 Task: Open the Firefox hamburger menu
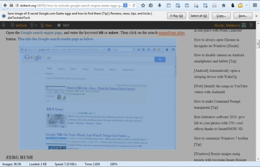[x=255, y=5]
